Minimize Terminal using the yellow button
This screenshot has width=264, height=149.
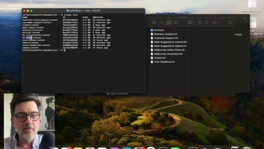point(28,11)
